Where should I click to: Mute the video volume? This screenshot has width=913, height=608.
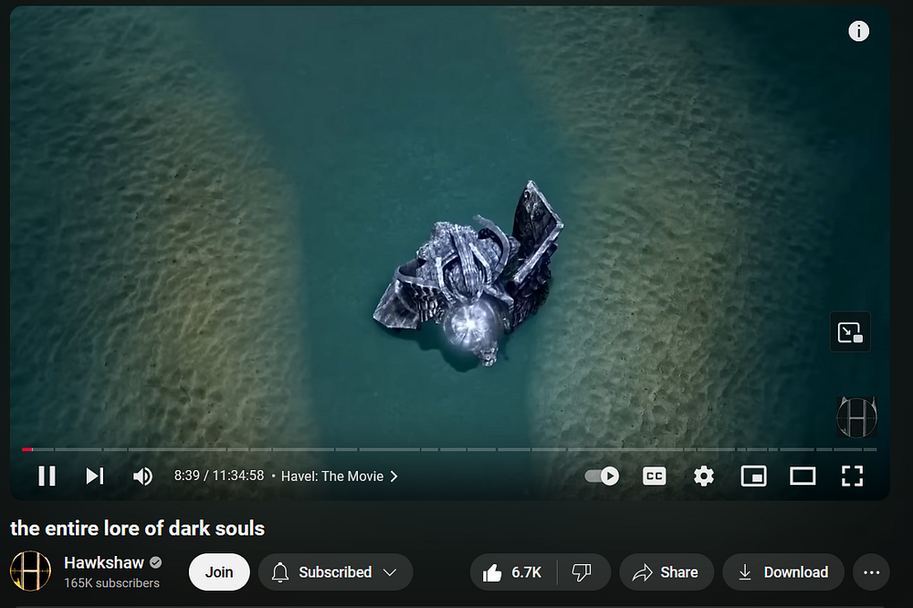142,476
